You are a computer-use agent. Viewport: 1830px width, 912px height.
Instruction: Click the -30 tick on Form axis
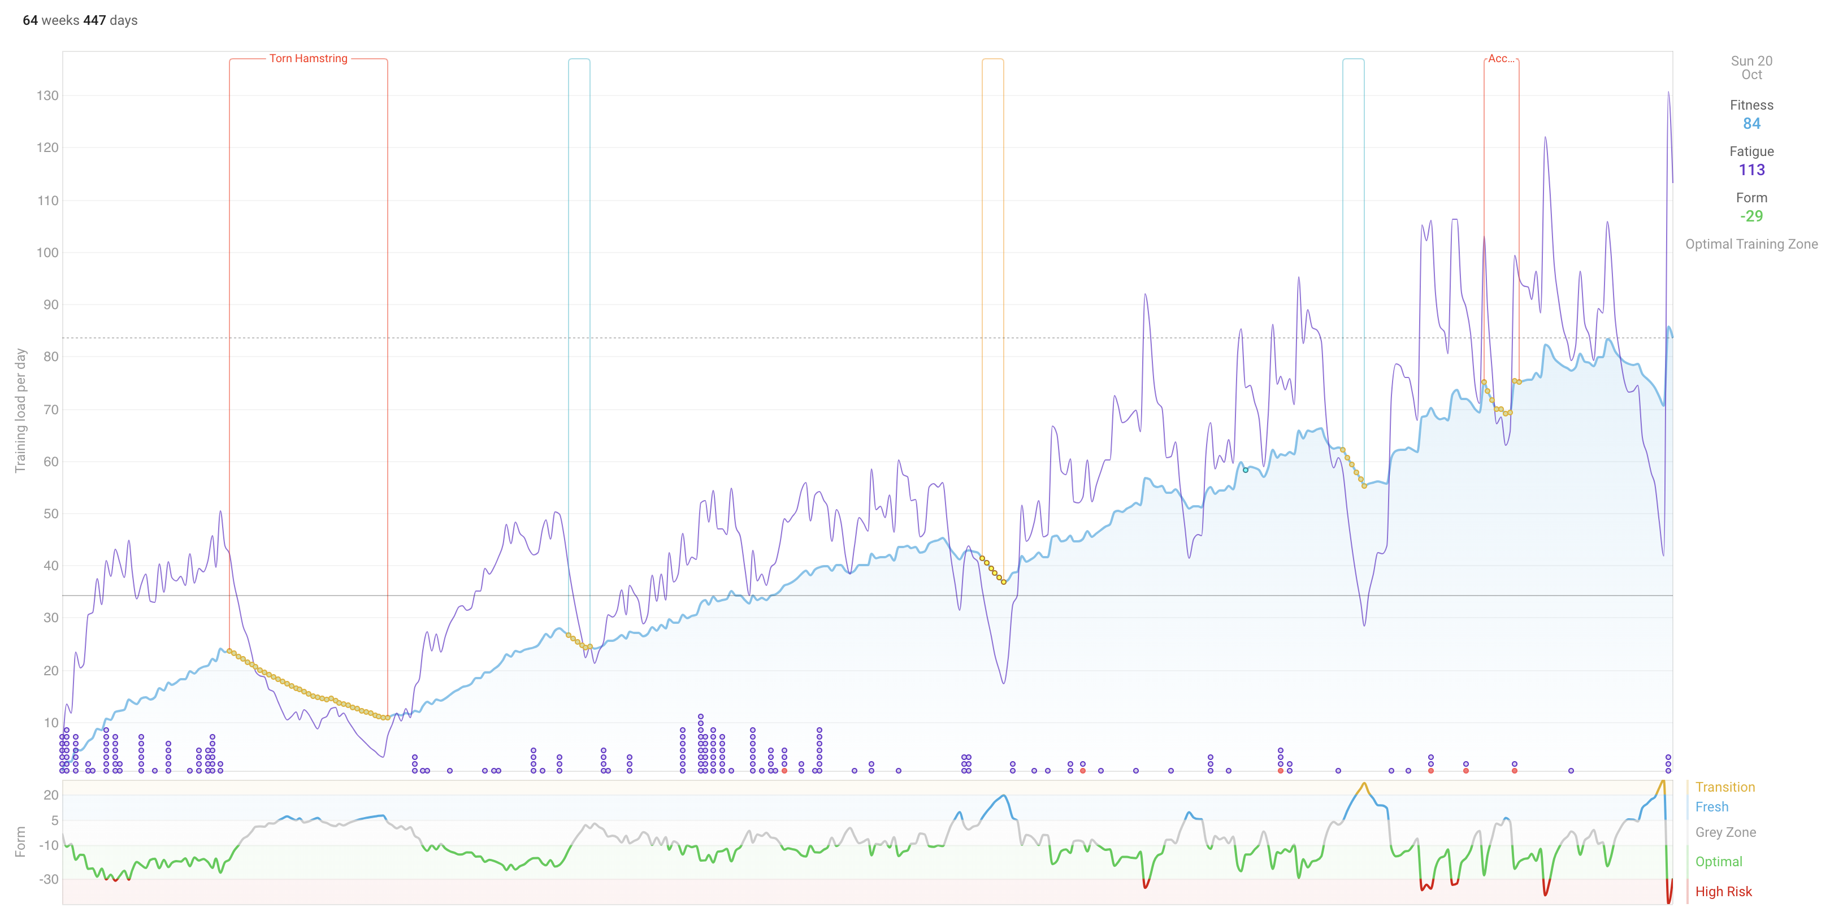tap(49, 879)
